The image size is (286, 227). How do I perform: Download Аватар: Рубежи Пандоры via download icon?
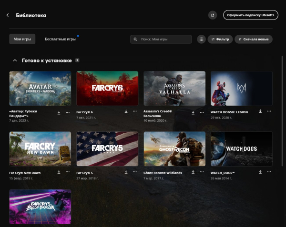59,112
